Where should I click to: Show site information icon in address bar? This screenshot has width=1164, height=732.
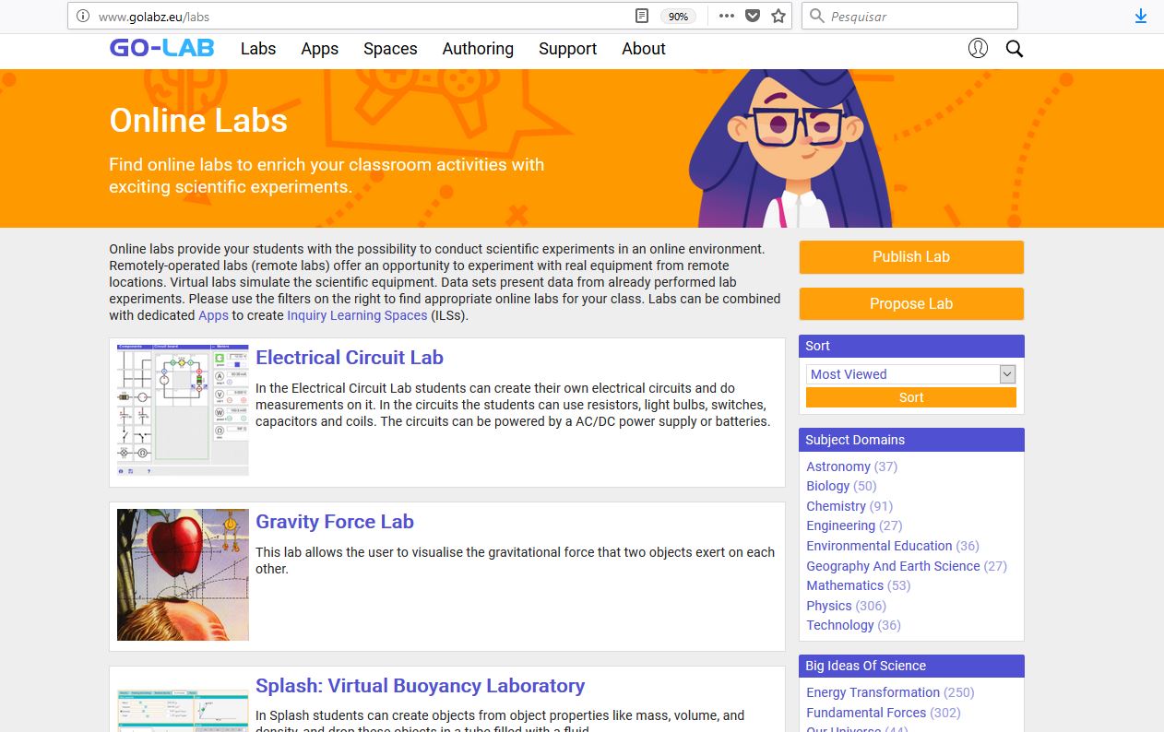pos(83,16)
